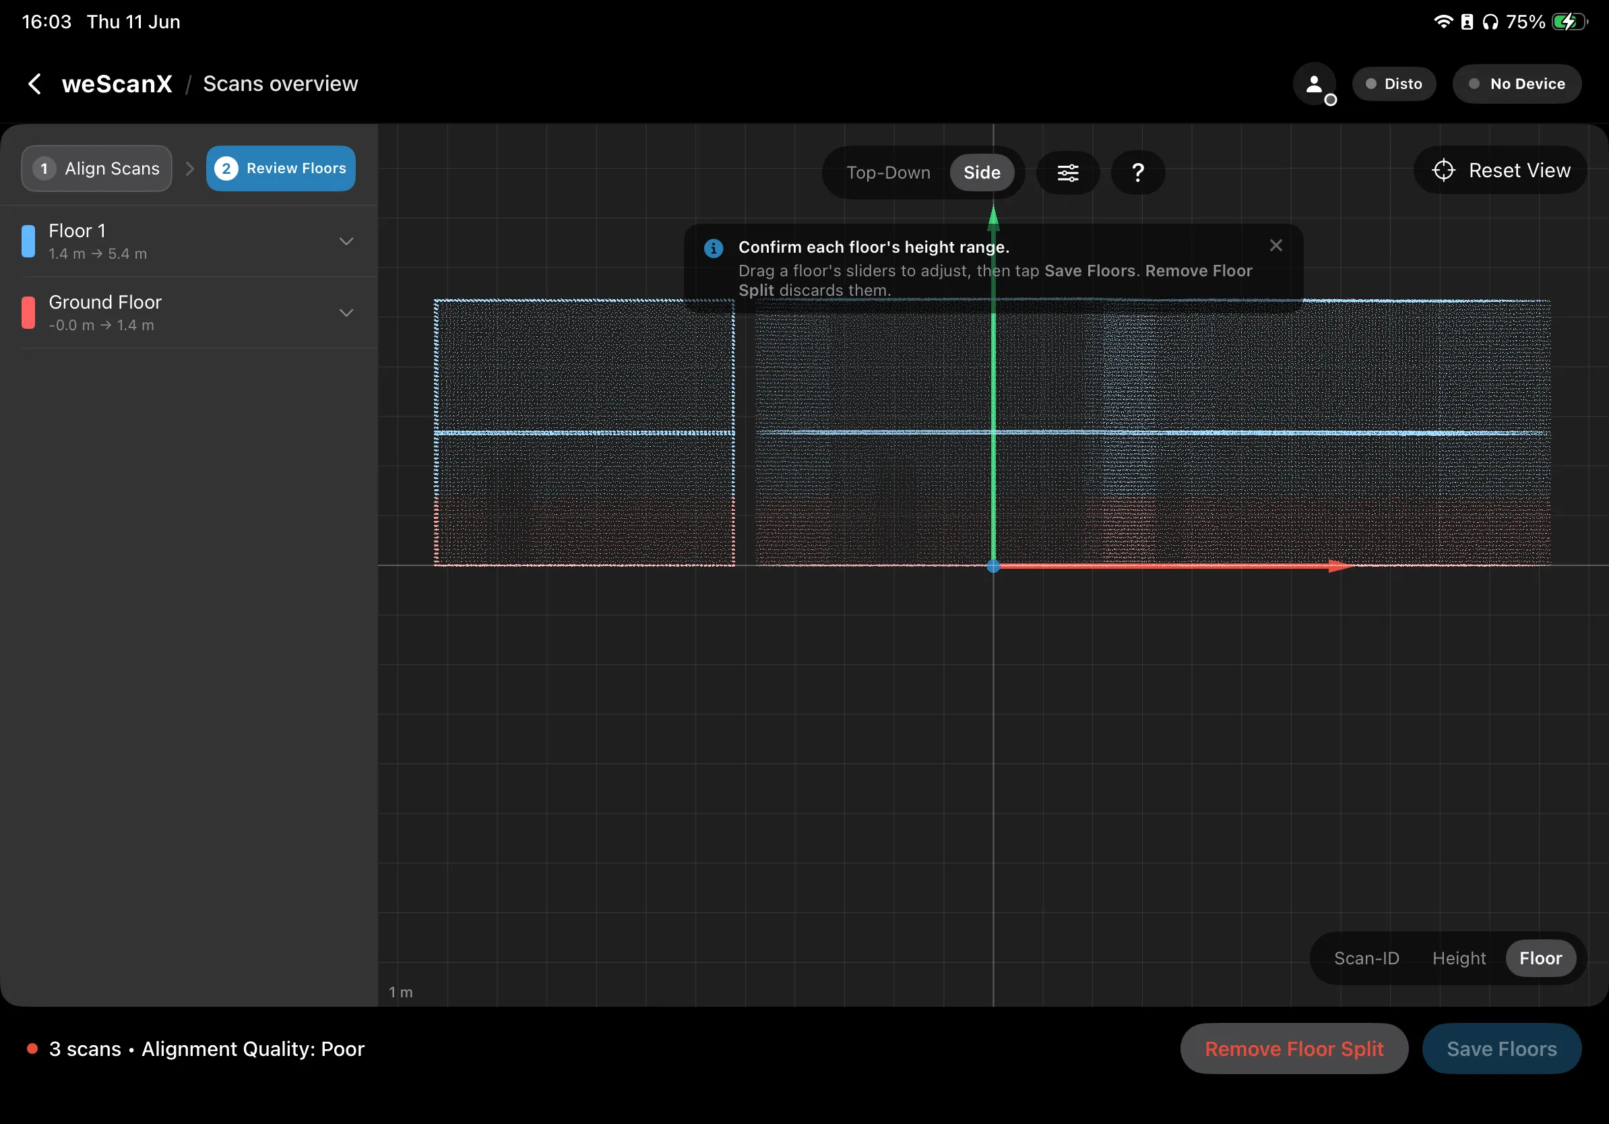
Task: Click the weScanX title
Action: coord(117,84)
